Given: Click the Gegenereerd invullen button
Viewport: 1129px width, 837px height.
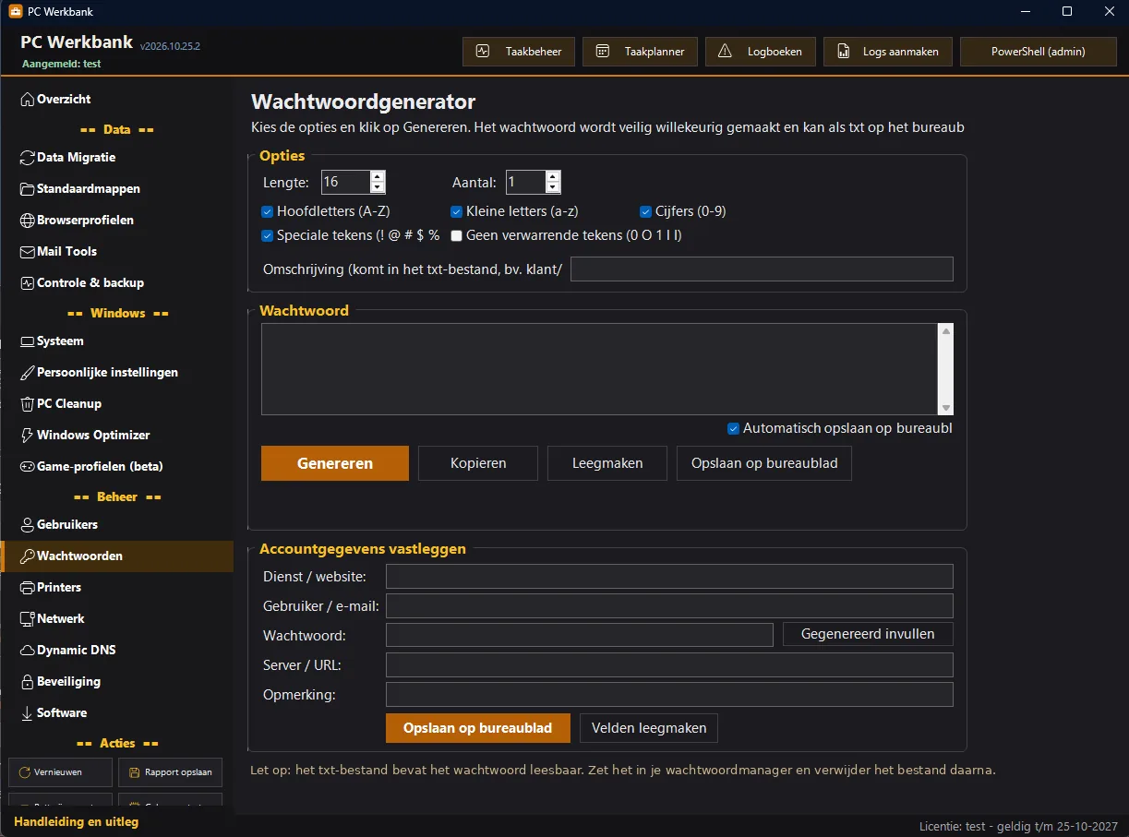Looking at the screenshot, I should pos(868,634).
